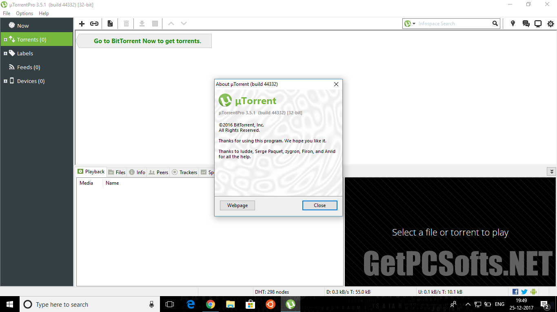
Task: Open the Help menu
Action: (44, 13)
